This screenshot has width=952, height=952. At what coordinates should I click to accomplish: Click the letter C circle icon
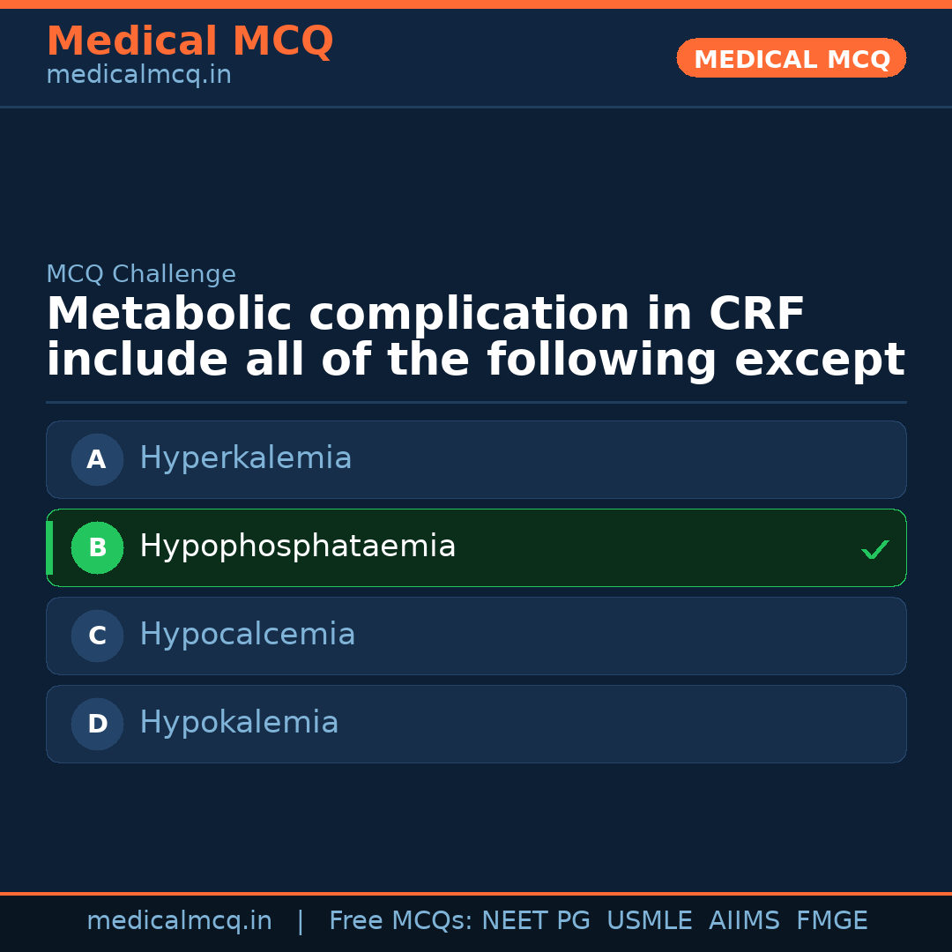(x=97, y=636)
